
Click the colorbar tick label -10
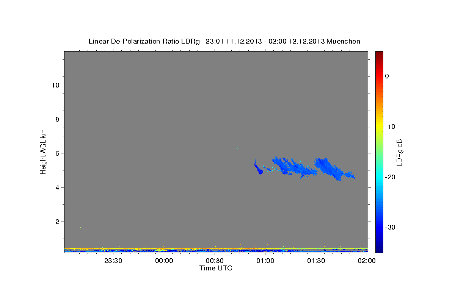point(390,127)
